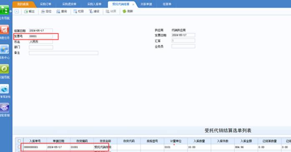Close the 受托代销结算 tab
Screen dimensions: 291x152
point(133,4)
